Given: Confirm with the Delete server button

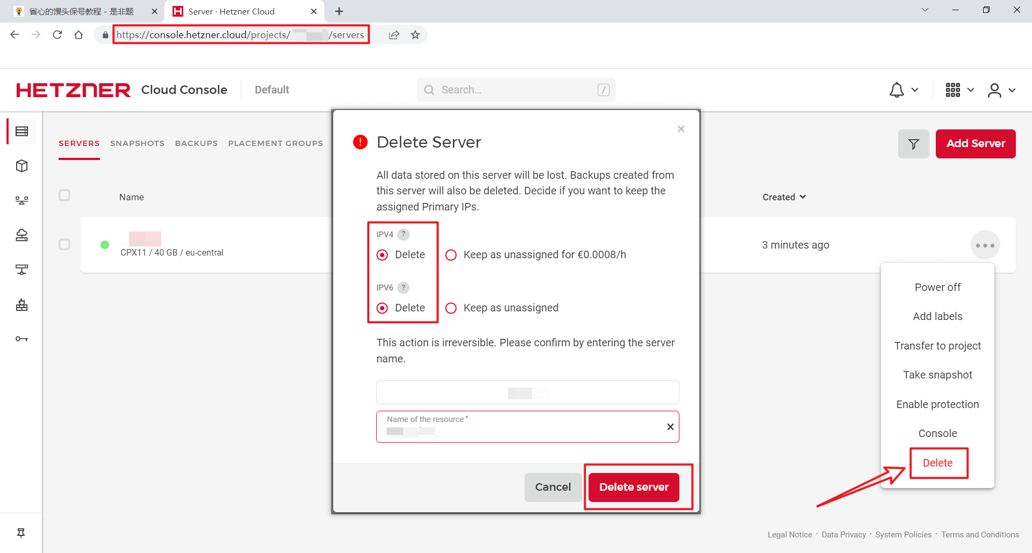Looking at the screenshot, I should click(634, 487).
